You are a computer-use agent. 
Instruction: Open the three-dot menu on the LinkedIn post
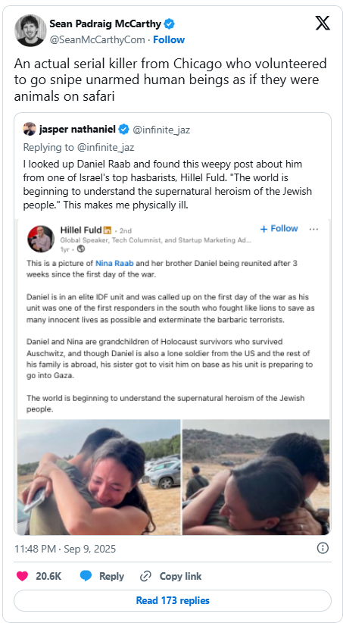tap(313, 229)
